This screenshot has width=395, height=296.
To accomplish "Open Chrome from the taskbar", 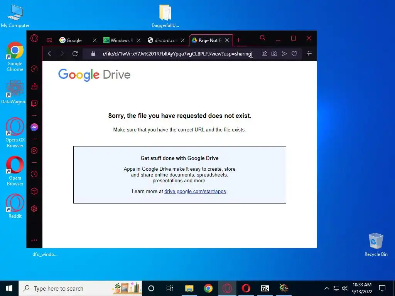I will [x=208, y=288].
